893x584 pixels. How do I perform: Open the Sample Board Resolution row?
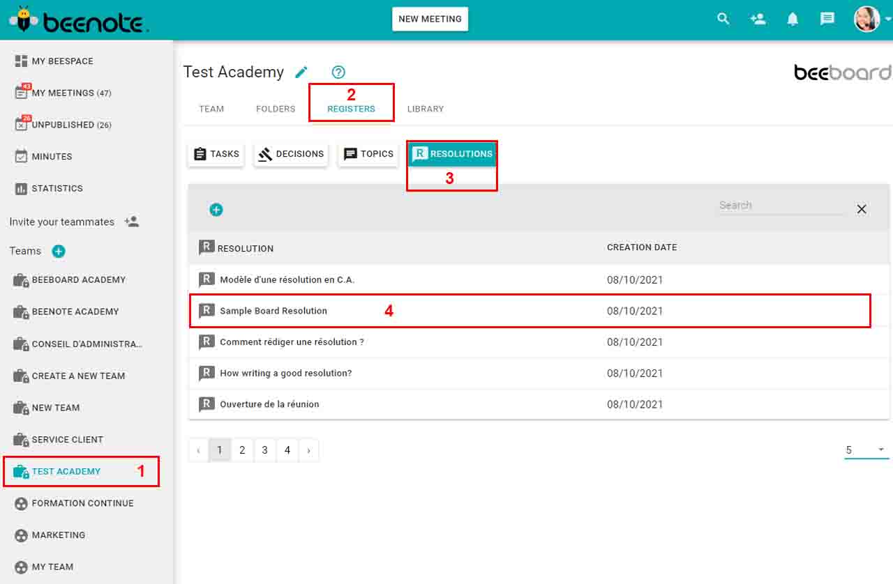click(x=273, y=311)
